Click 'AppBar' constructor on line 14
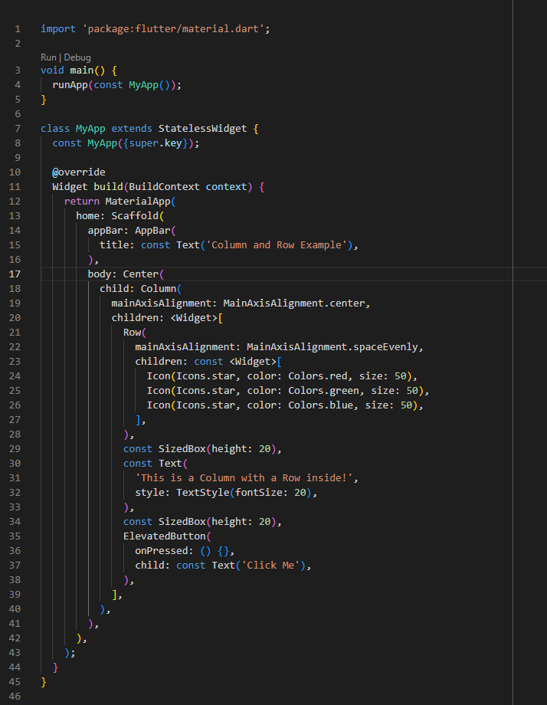The width and height of the screenshot is (547, 705). [152, 230]
